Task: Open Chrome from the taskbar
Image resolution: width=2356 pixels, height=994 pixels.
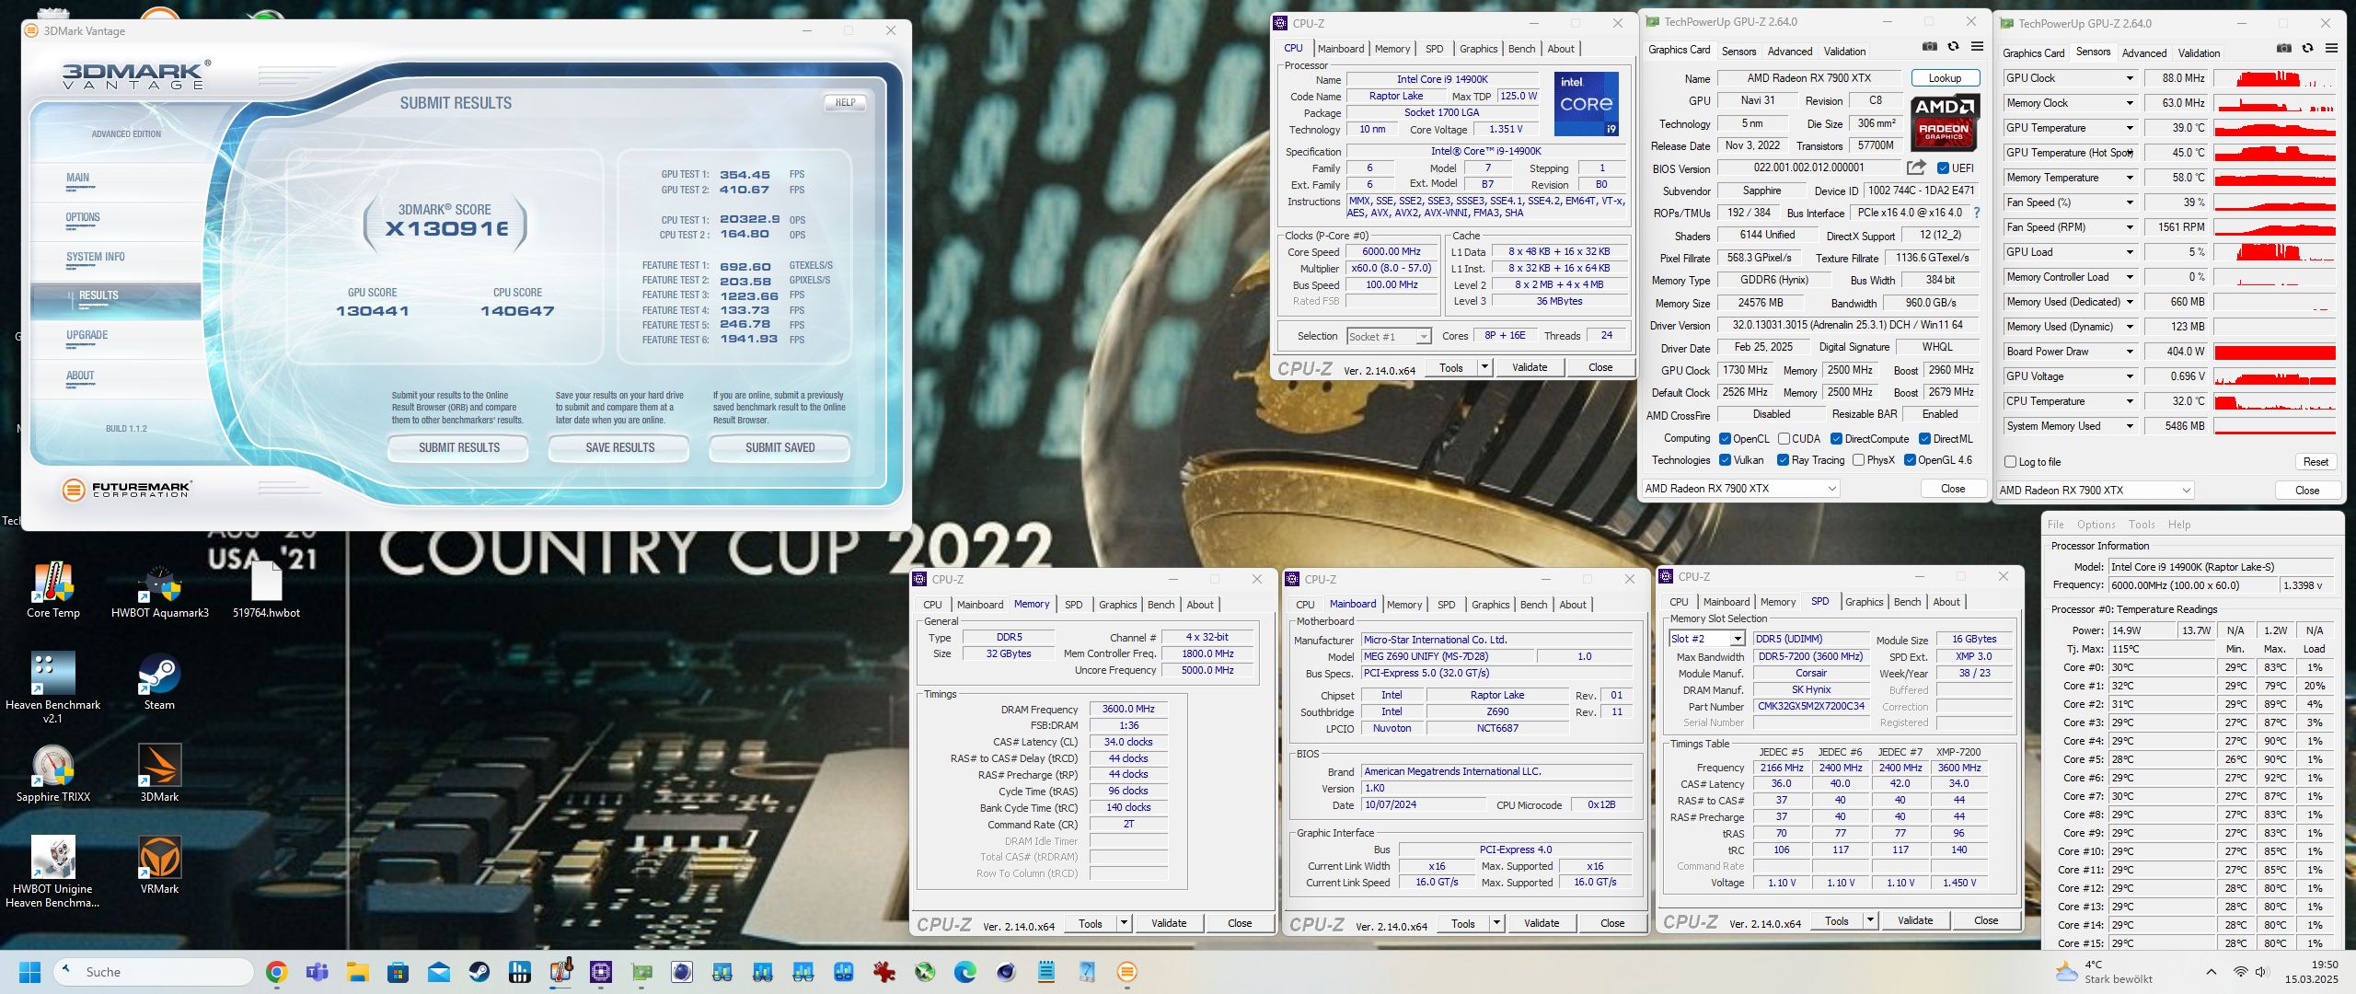Action: [276, 972]
